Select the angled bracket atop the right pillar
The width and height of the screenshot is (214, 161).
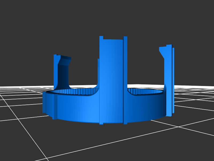point(163,50)
